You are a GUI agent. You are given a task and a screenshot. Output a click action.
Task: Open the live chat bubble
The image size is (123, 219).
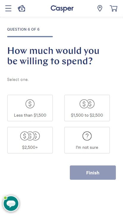(x=11, y=204)
